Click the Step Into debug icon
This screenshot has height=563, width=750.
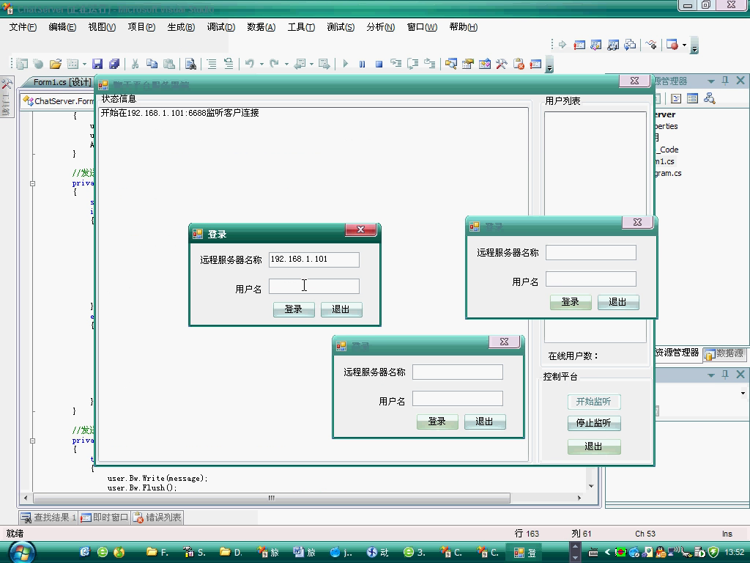coord(396,64)
